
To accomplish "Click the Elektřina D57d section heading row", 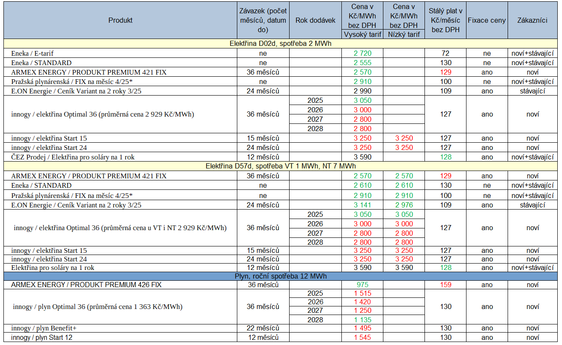I will coord(281,166).
